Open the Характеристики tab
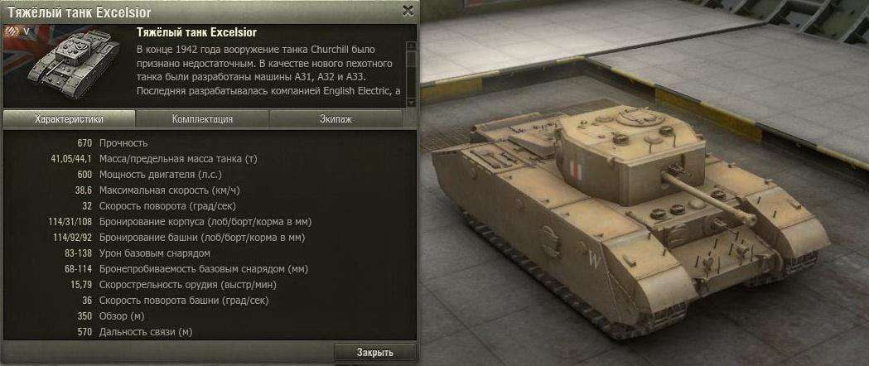The height and width of the screenshot is (366, 869). [x=70, y=119]
